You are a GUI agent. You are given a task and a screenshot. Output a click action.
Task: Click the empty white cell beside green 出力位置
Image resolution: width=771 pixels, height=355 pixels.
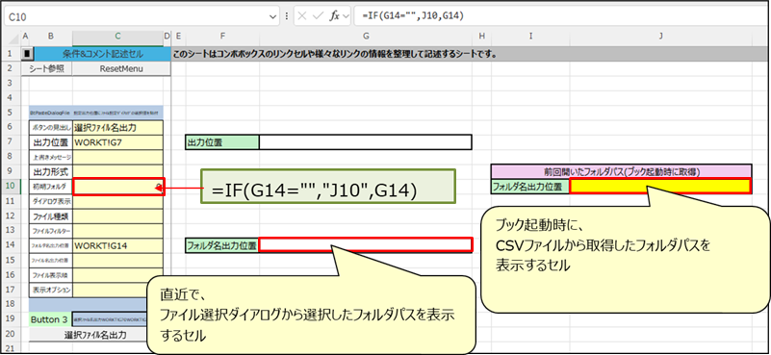[x=366, y=142]
